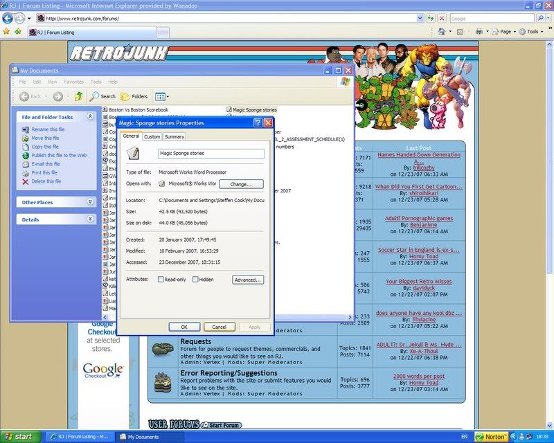Delete this file red X
This screenshot has height=443, width=554.
point(26,181)
